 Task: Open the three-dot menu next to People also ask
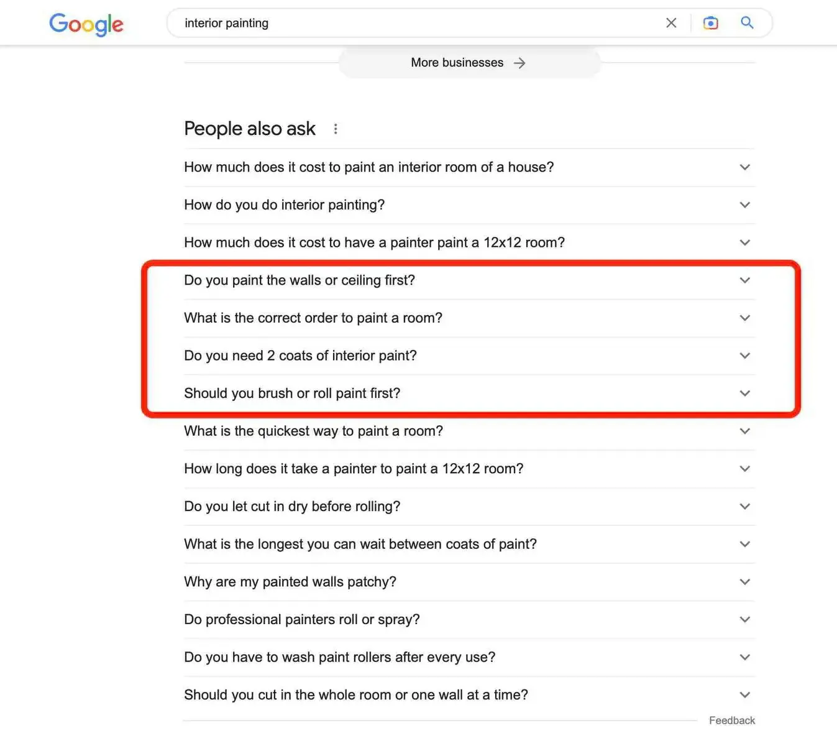pyautogui.click(x=336, y=129)
